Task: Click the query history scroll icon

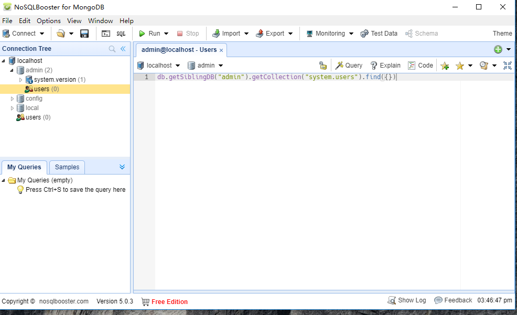Action: [483, 66]
